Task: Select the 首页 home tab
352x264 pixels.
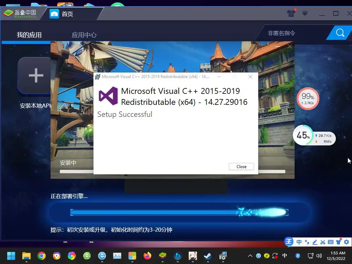Action: click(x=67, y=14)
